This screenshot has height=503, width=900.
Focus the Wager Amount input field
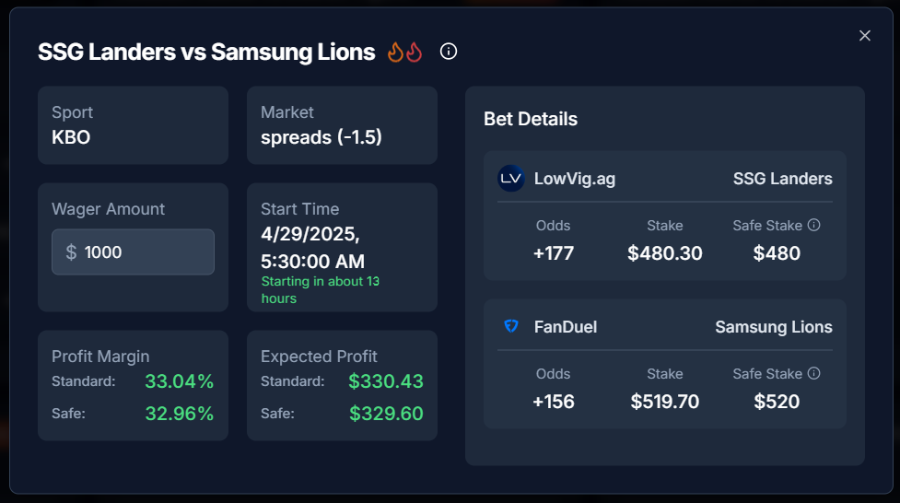pyautogui.click(x=134, y=252)
